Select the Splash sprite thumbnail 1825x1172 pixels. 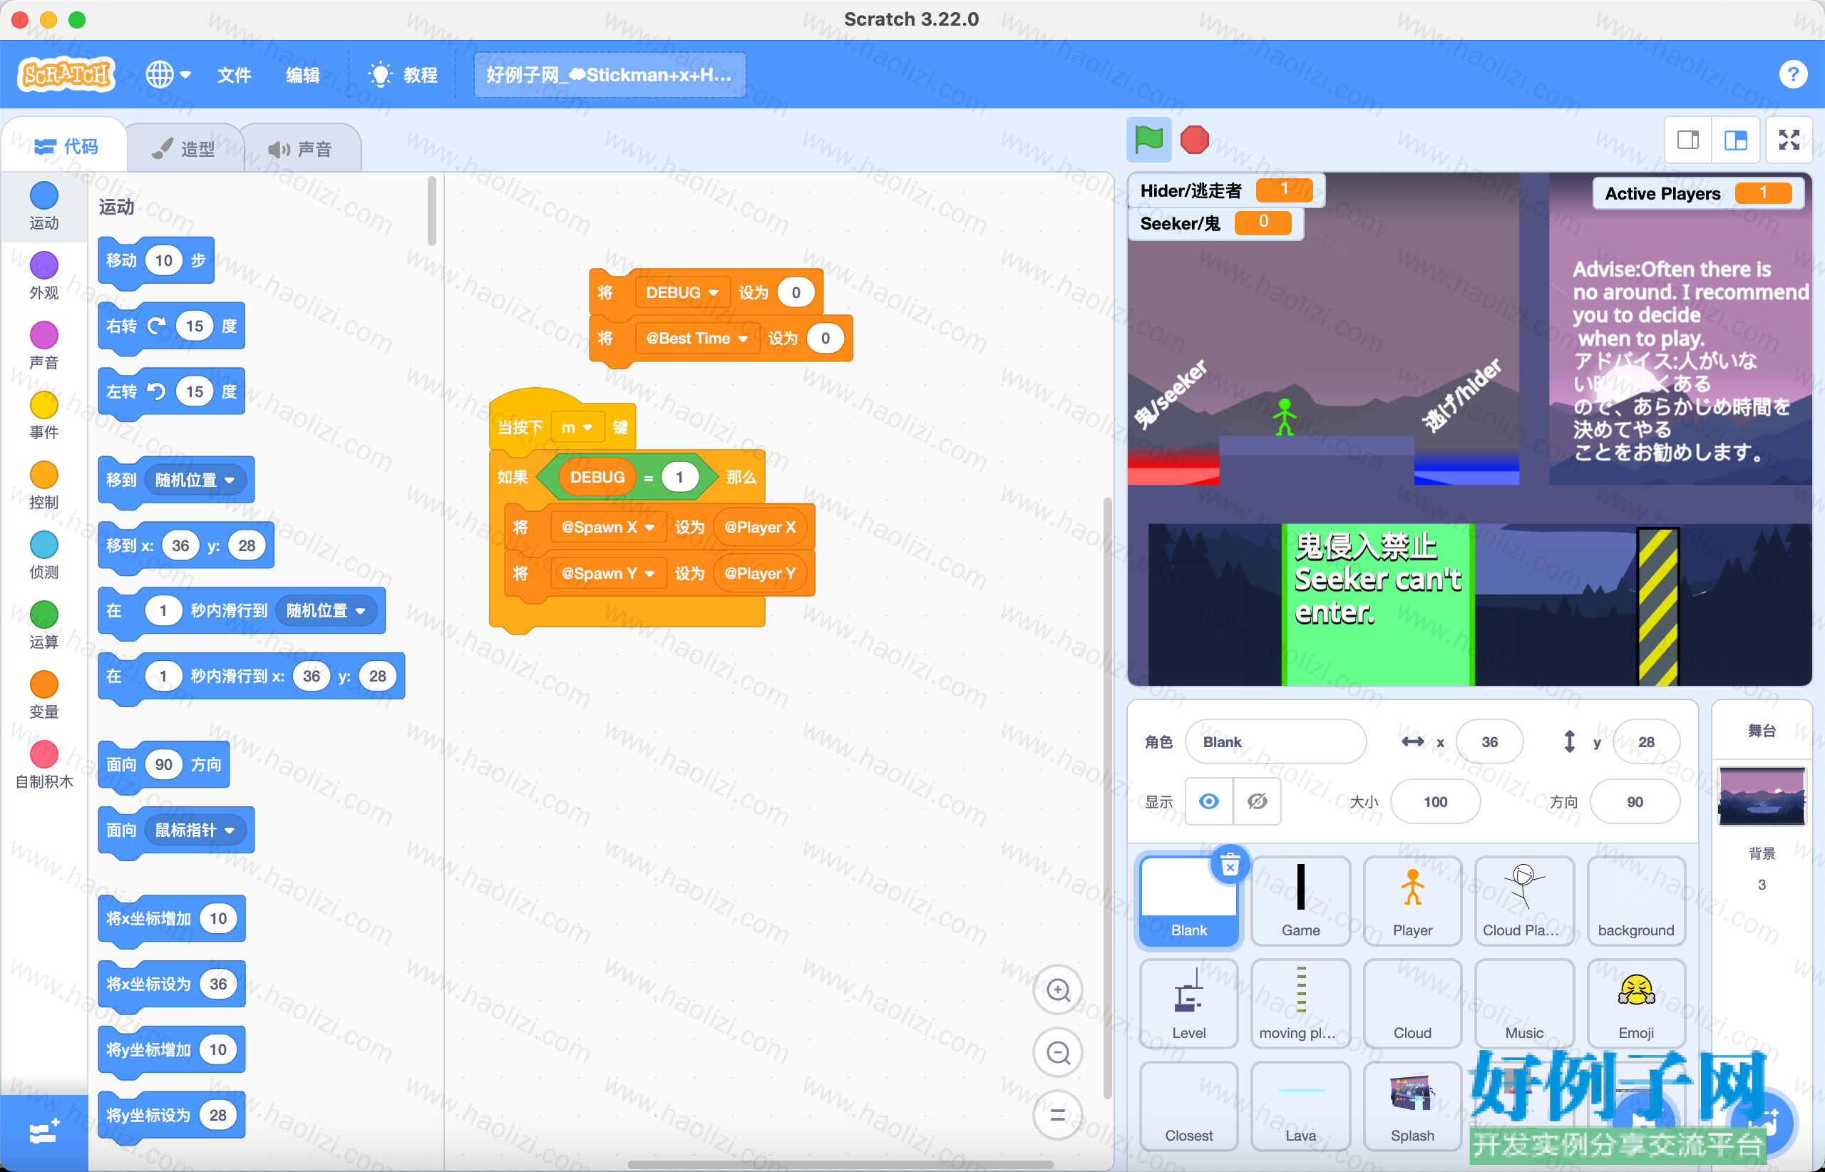(x=1412, y=1106)
